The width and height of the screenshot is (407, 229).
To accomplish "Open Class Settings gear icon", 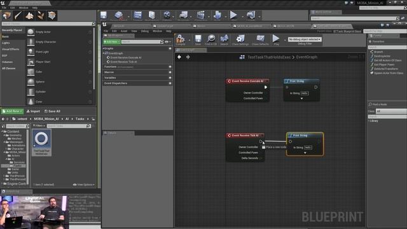I will pos(240,40).
